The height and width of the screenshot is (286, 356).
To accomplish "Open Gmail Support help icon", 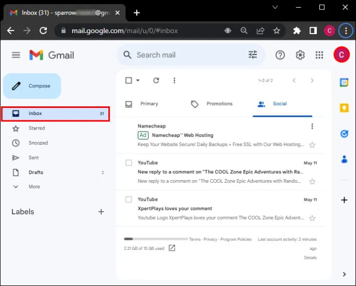I will (x=280, y=55).
